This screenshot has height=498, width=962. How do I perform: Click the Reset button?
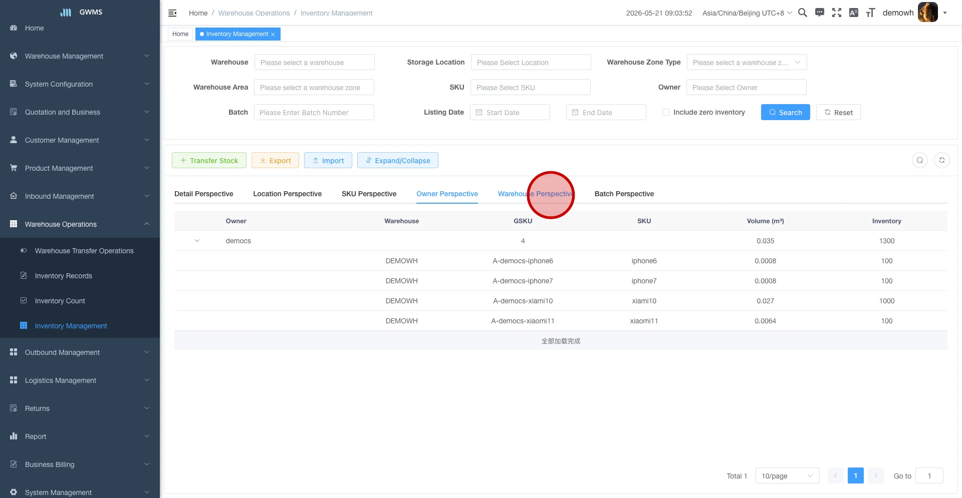pyautogui.click(x=838, y=112)
